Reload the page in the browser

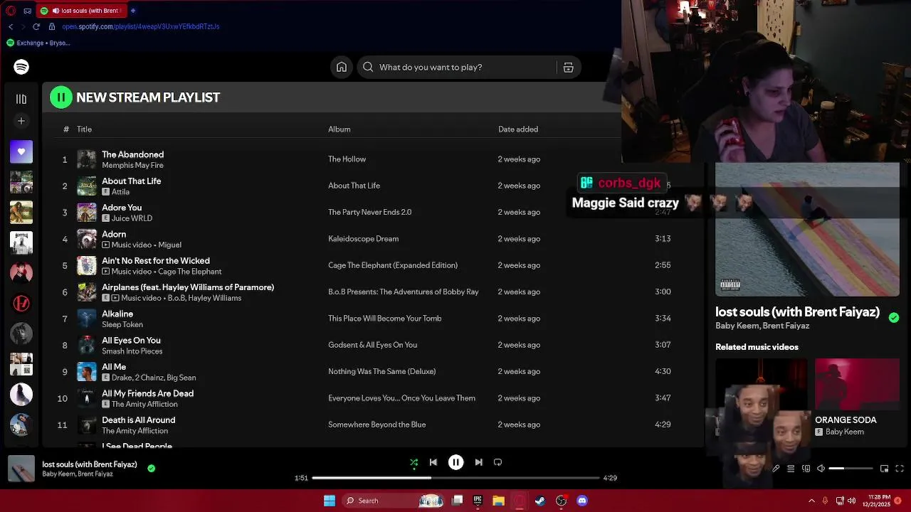pyautogui.click(x=36, y=26)
